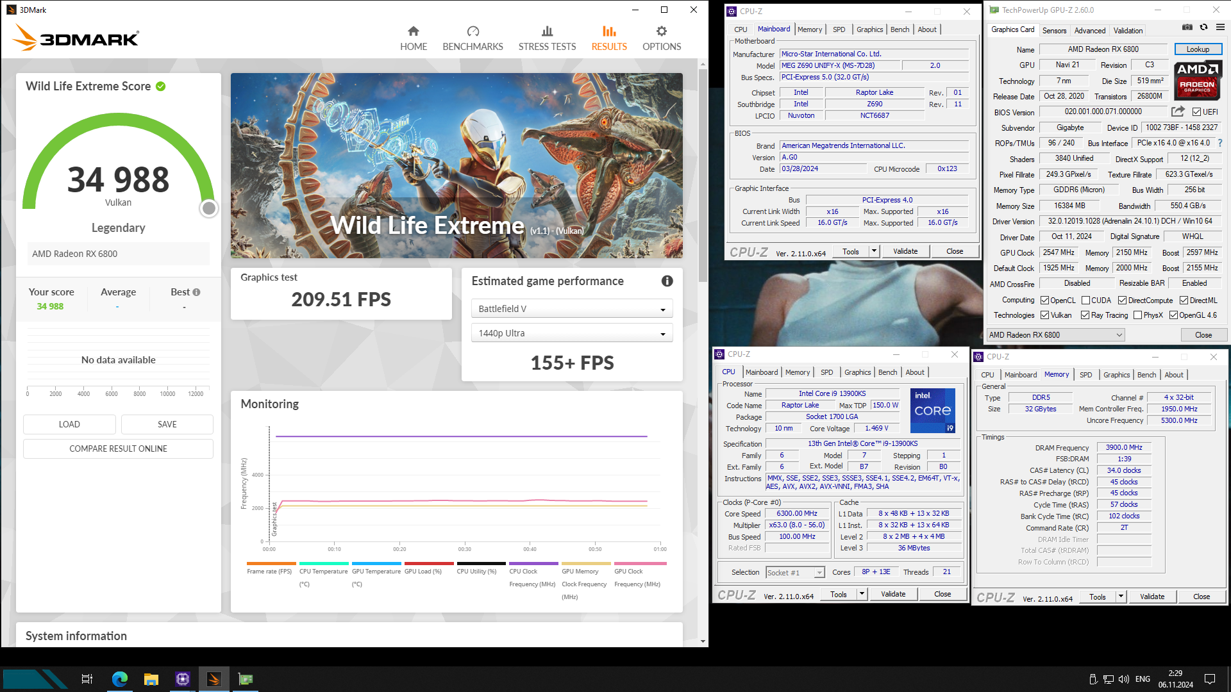Click Lookup button in GPU-Z
The width and height of the screenshot is (1231, 692).
[x=1198, y=49]
